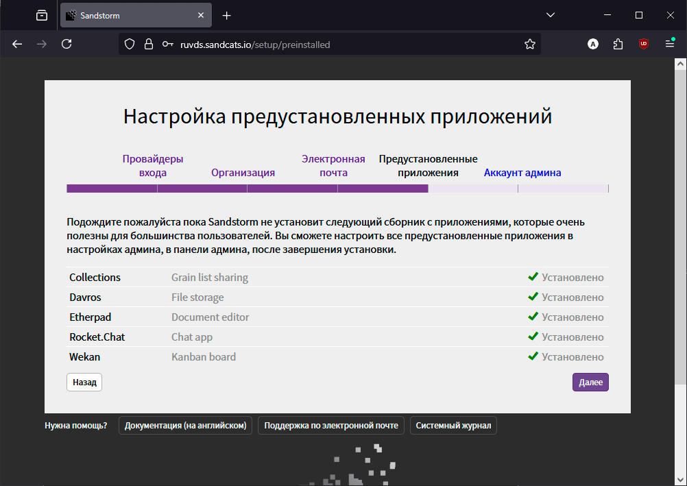The height and width of the screenshot is (486, 687).
Task: Click the Rocket.Chat app name
Action: (x=97, y=337)
